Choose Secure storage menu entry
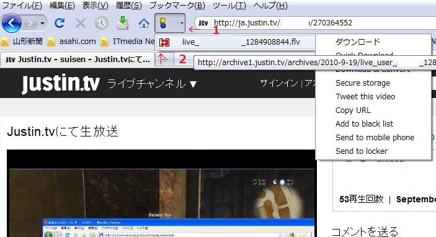This screenshot has height=237, width=436. (363, 83)
